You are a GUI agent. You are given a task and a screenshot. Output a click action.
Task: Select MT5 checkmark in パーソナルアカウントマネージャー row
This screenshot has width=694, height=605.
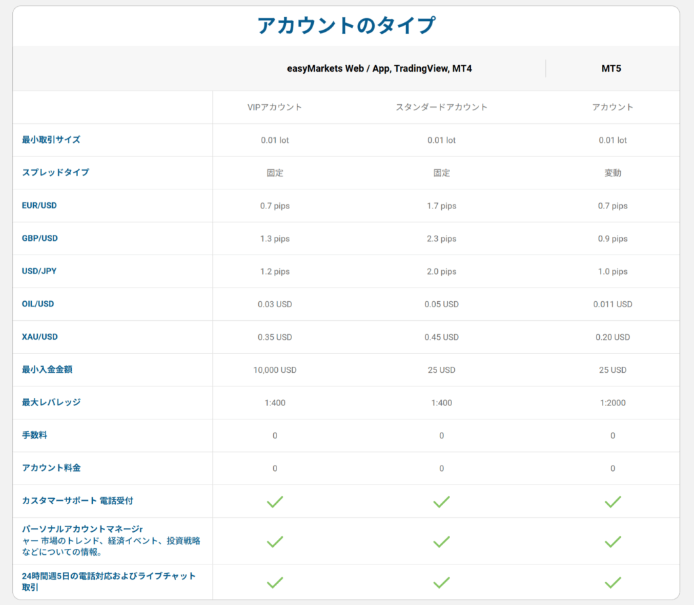(613, 541)
